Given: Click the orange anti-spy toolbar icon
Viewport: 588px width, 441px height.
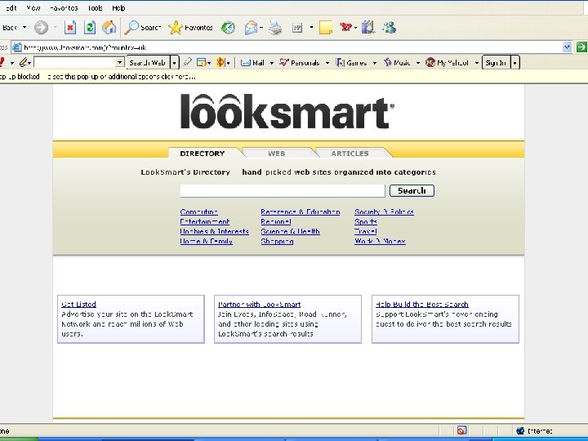Looking at the screenshot, I should [x=220, y=62].
